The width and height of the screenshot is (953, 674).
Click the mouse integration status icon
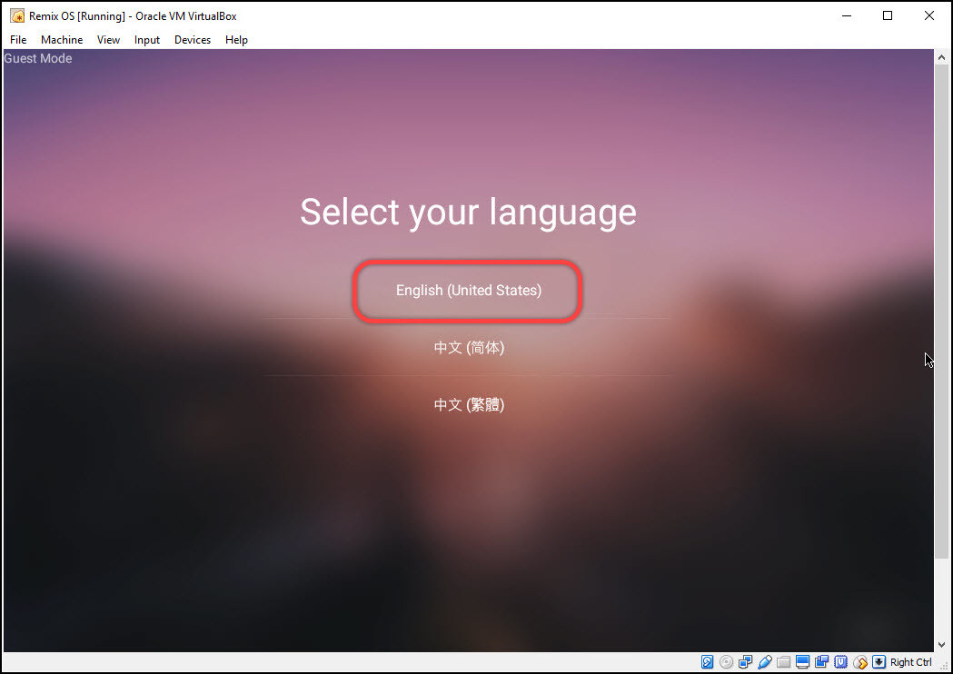click(x=860, y=662)
